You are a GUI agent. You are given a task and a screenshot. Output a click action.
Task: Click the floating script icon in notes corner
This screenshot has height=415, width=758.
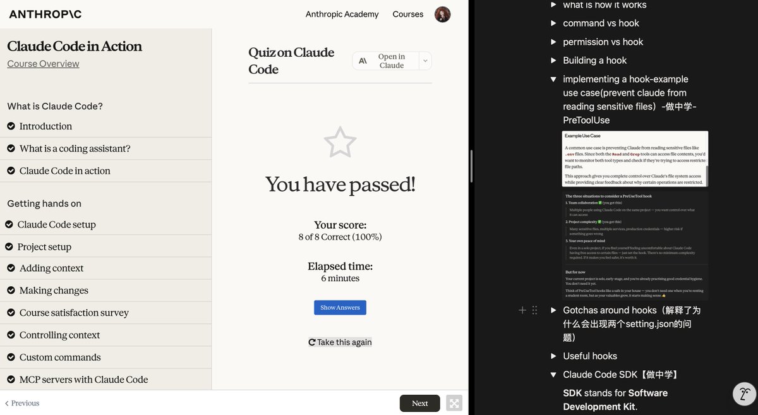click(744, 394)
